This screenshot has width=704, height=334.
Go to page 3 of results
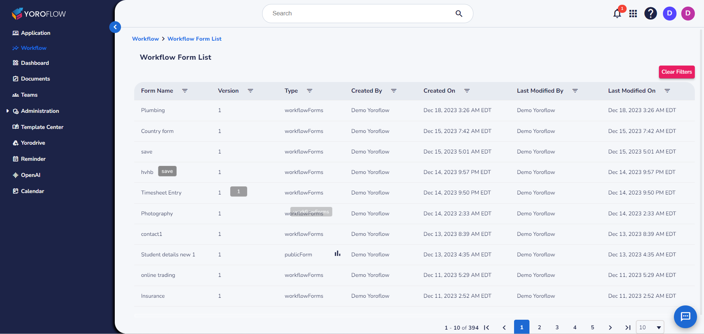pyautogui.click(x=557, y=327)
